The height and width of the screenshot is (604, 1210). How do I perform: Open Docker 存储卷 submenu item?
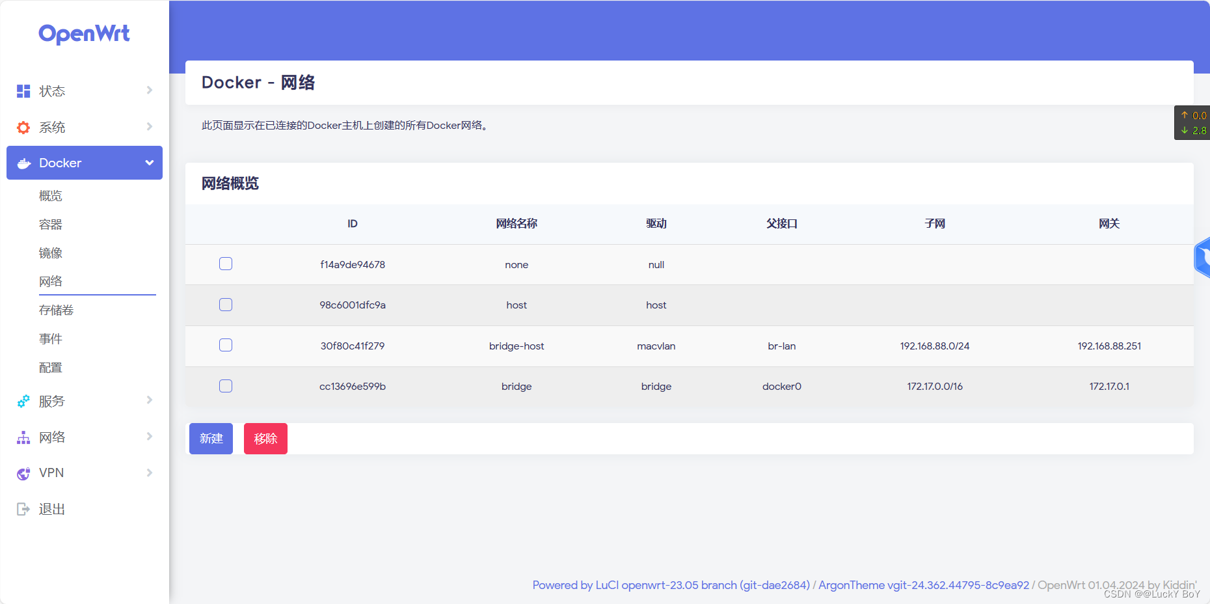[x=57, y=310]
